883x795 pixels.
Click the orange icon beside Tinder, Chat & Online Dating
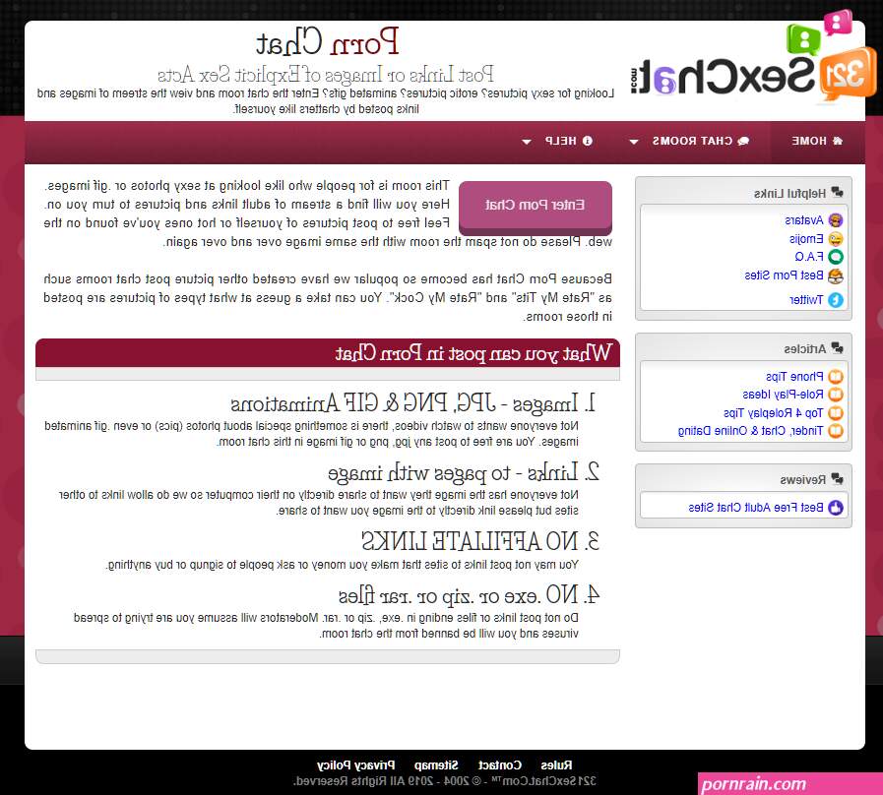(836, 431)
